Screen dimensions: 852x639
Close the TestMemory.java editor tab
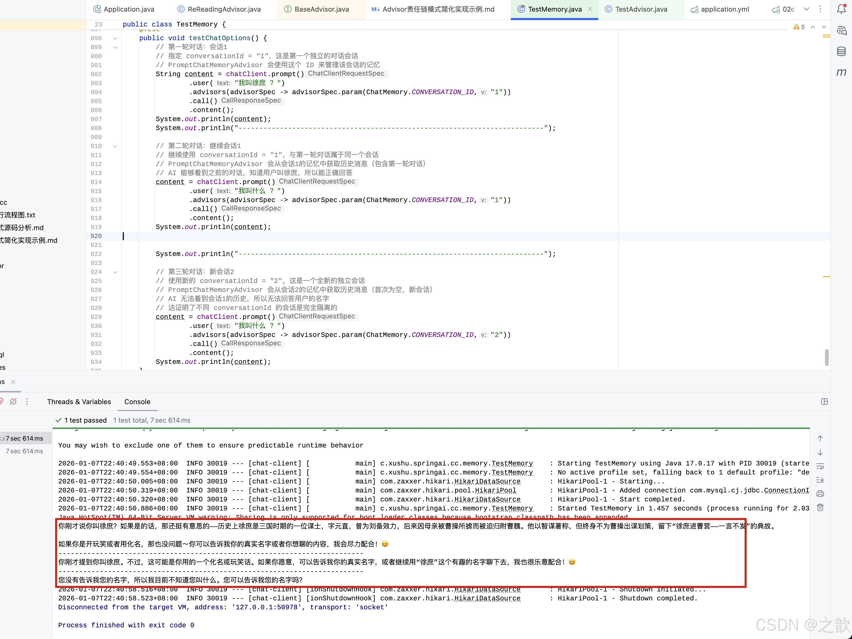[x=590, y=9]
